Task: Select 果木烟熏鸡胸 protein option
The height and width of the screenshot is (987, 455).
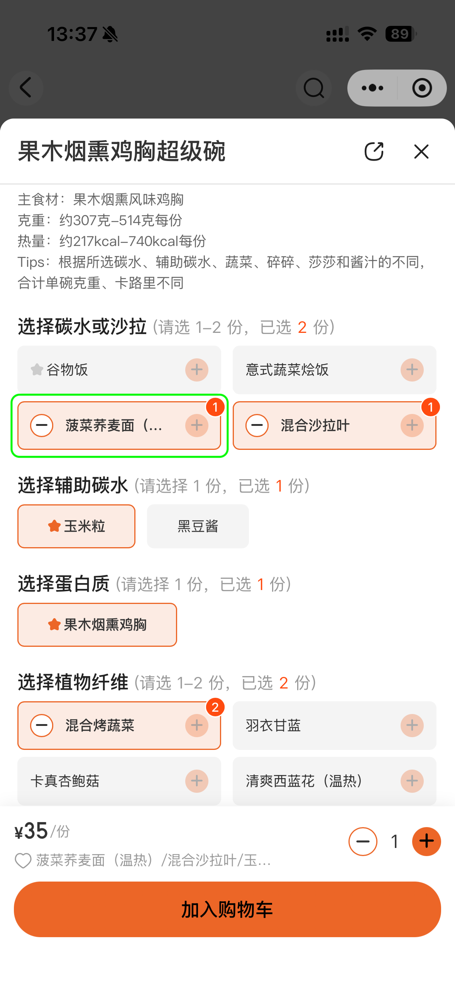Action: click(x=97, y=625)
